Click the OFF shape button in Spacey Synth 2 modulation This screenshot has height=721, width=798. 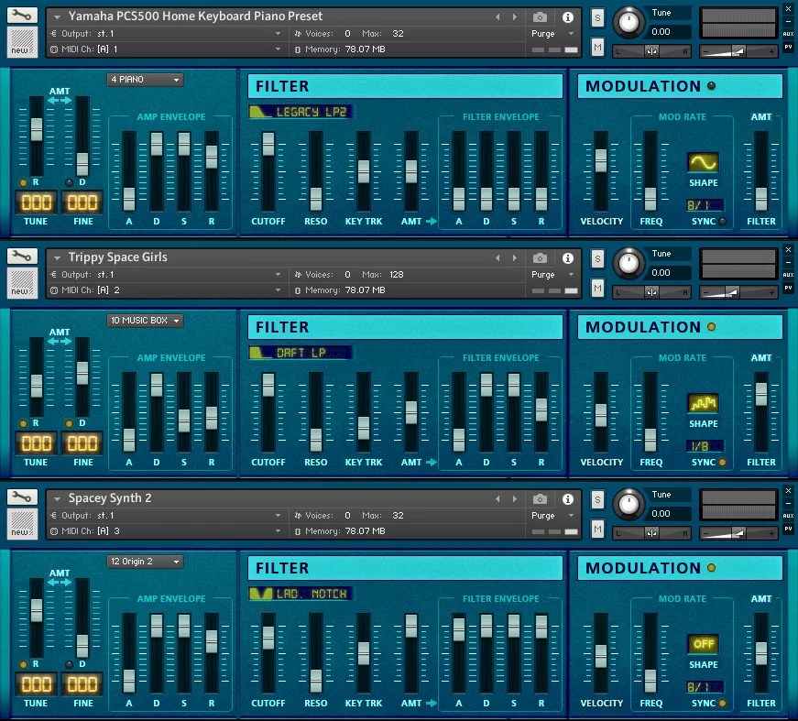tap(703, 644)
